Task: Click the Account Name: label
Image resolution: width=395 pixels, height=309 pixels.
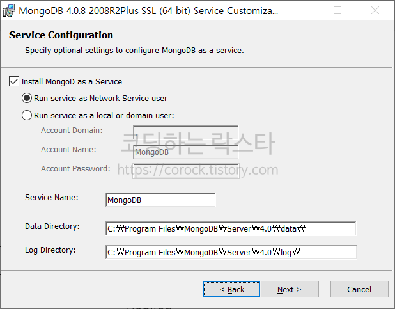Action: coord(68,149)
